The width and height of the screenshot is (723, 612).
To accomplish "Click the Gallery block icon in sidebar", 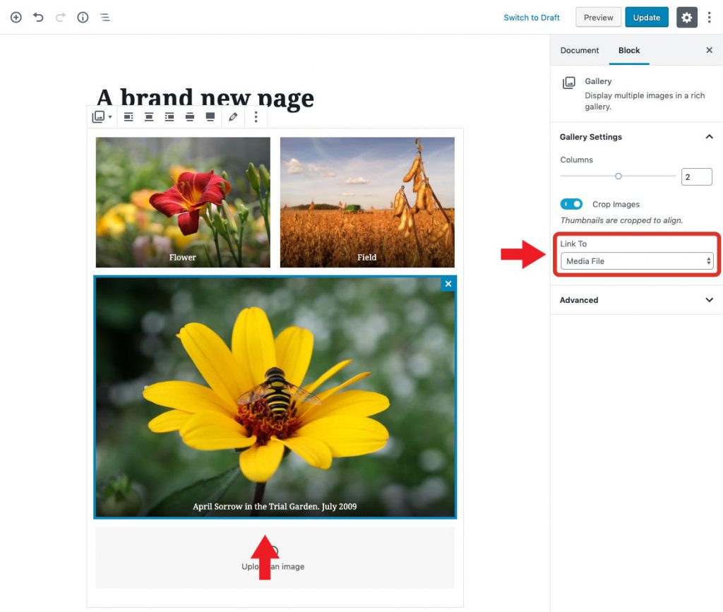I will pyautogui.click(x=569, y=83).
